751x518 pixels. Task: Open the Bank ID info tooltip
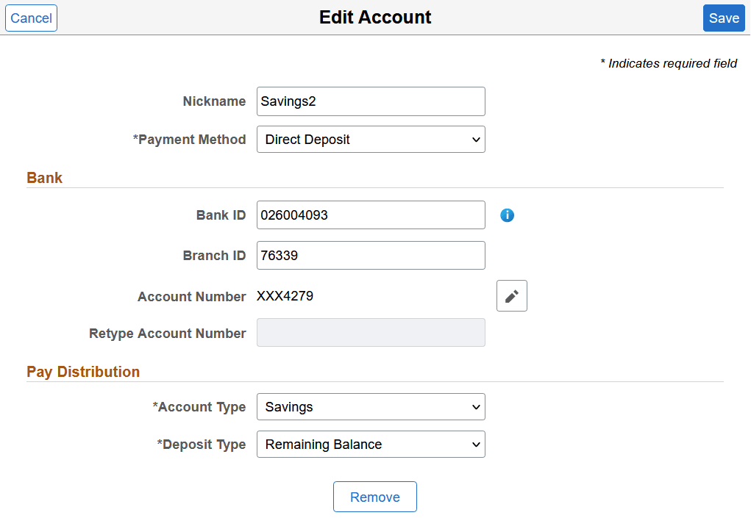tap(507, 215)
